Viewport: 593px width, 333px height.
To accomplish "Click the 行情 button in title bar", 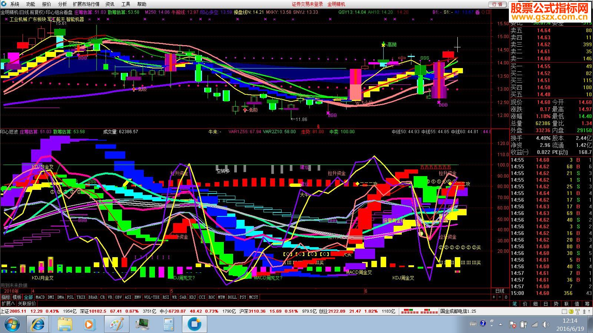I will click(497, 4).
